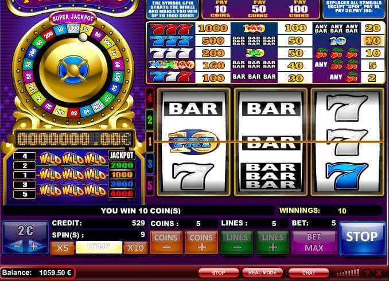Screen dimensions: 389x281
Task: Click the red STOP button in bottom bar
Action: (219, 273)
